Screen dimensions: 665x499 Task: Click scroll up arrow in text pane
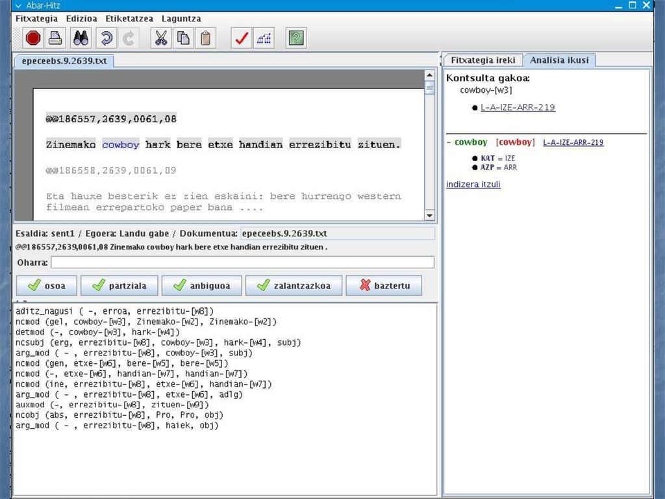[x=429, y=75]
